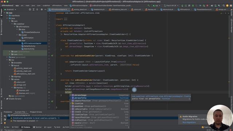This screenshot has height=131, width=233.
Task: Click the preview pane icon in Problems panel
Action: point(5,119)
